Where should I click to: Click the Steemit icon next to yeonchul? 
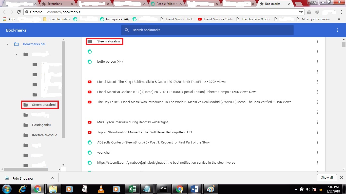(89, 153)
